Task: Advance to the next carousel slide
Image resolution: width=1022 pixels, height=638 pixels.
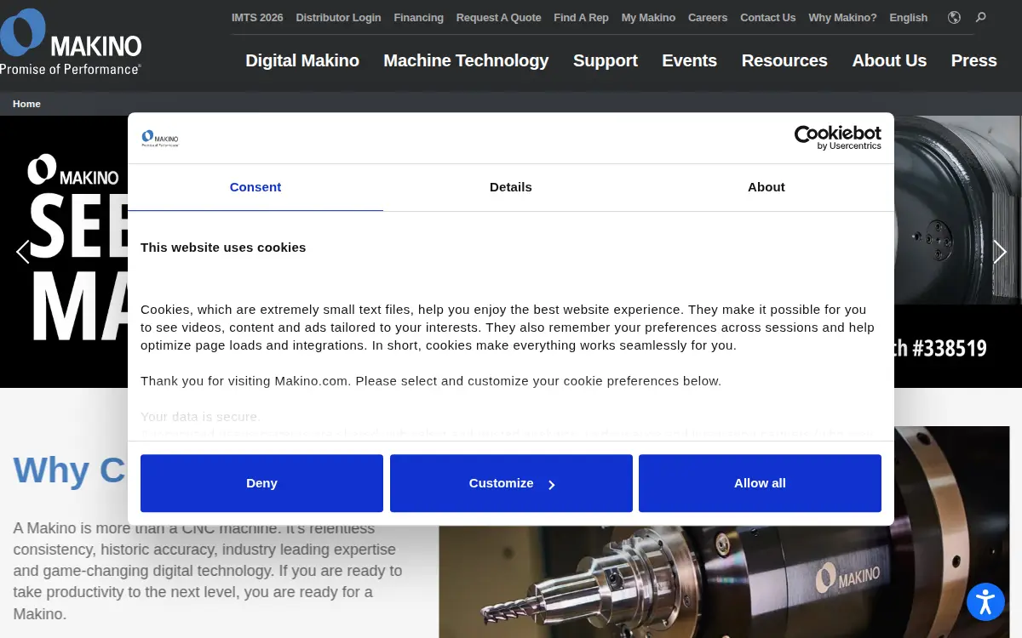Action: [x=1000, y=251]
